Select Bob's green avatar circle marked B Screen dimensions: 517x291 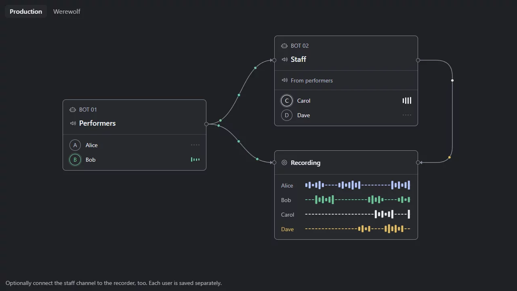pyautogui.click(x=75, y=160)
